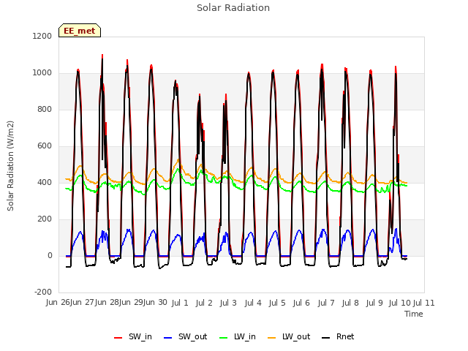This screenshot has height=351, width=468.
Task: Click the green LW_in legend swatch
Action: point(223,338)
